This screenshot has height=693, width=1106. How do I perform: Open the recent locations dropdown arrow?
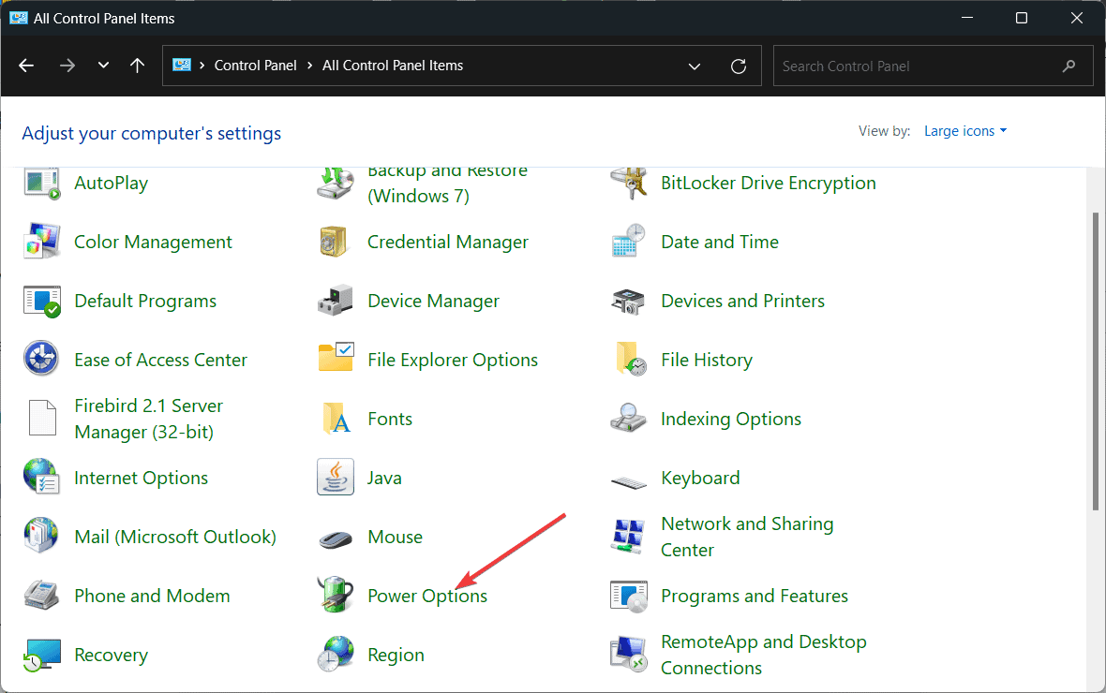coord(104,66)
